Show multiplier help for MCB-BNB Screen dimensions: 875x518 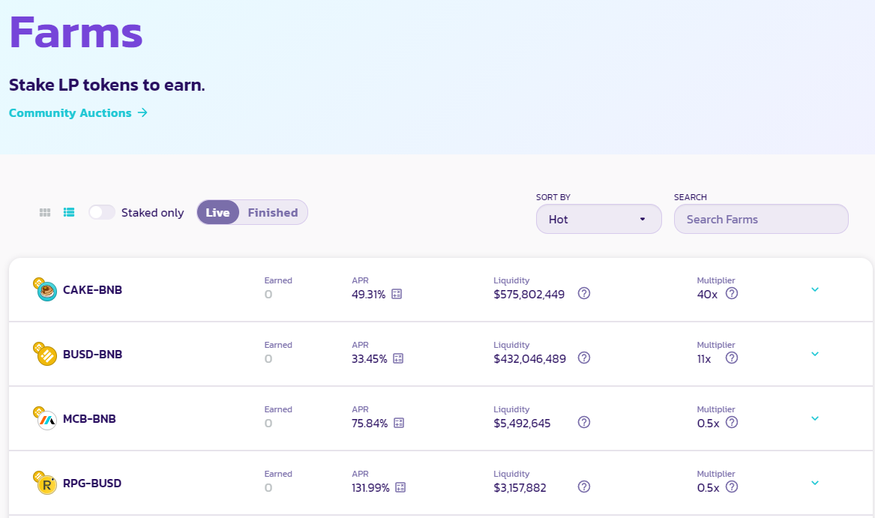732,423
